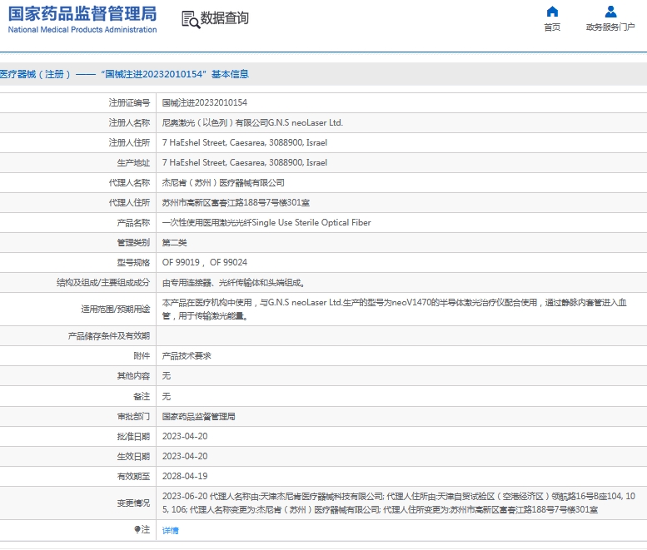Click the 适用范围/预期用途 label
647x550 pixels.
116,310
